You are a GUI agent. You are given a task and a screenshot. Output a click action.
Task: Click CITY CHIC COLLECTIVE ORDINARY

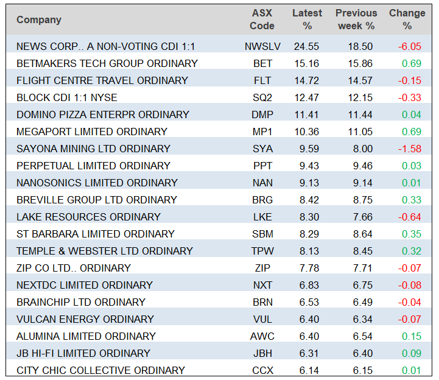tap(100, 370)
